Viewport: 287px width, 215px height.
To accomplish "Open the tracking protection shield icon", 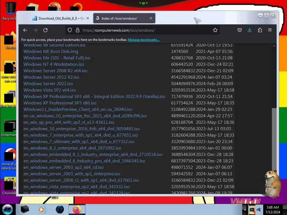I will [70, 30].
